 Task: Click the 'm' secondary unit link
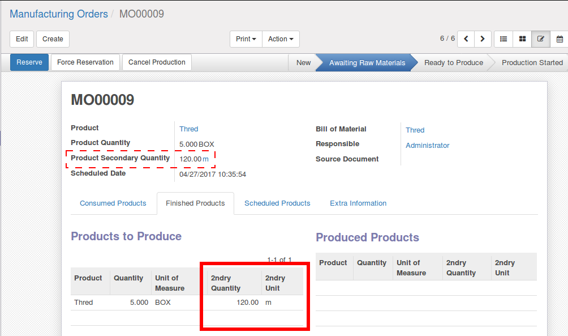(205, 159)
